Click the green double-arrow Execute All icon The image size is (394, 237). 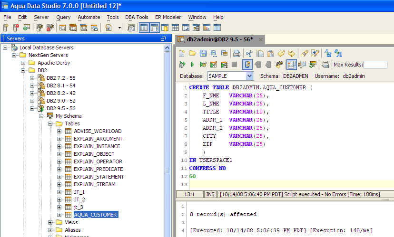click(182, 65)
